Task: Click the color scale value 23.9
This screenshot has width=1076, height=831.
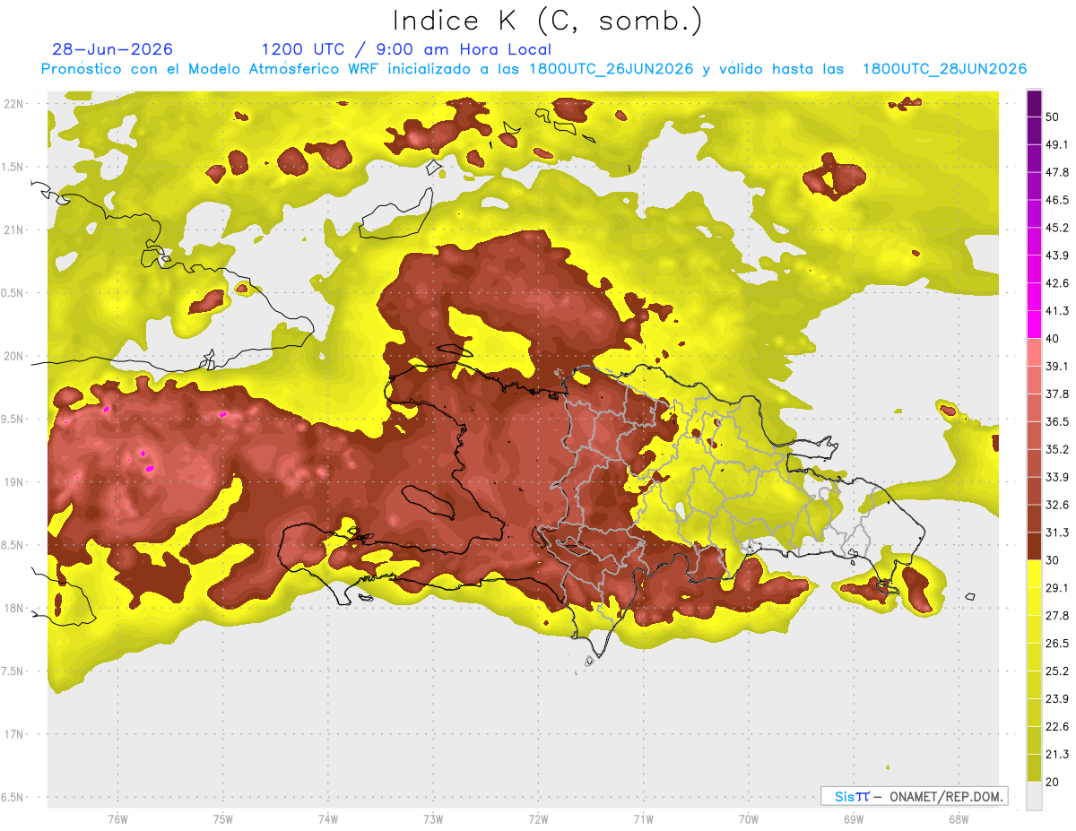Action: click(x=1057, y=699)
